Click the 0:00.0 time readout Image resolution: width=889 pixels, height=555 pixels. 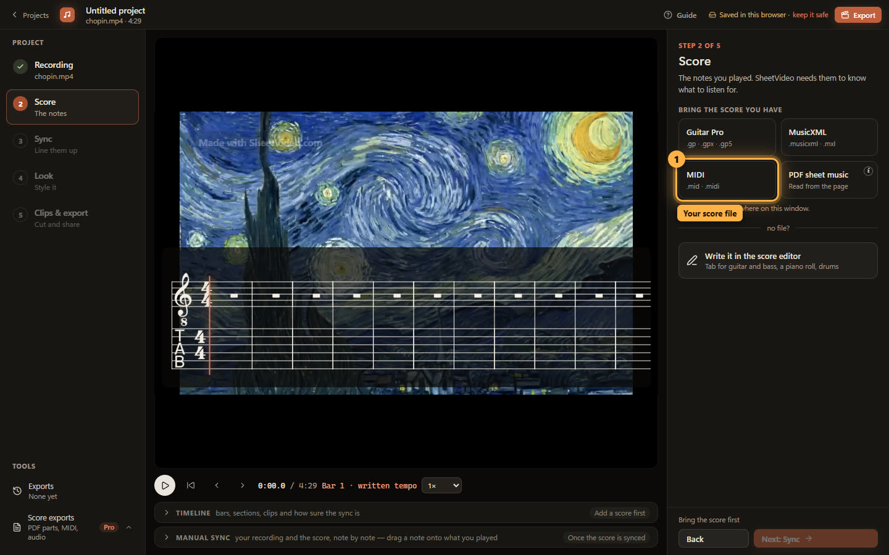(272, 485)
